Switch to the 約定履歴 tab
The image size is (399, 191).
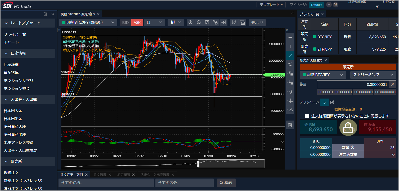pos(124,175)
